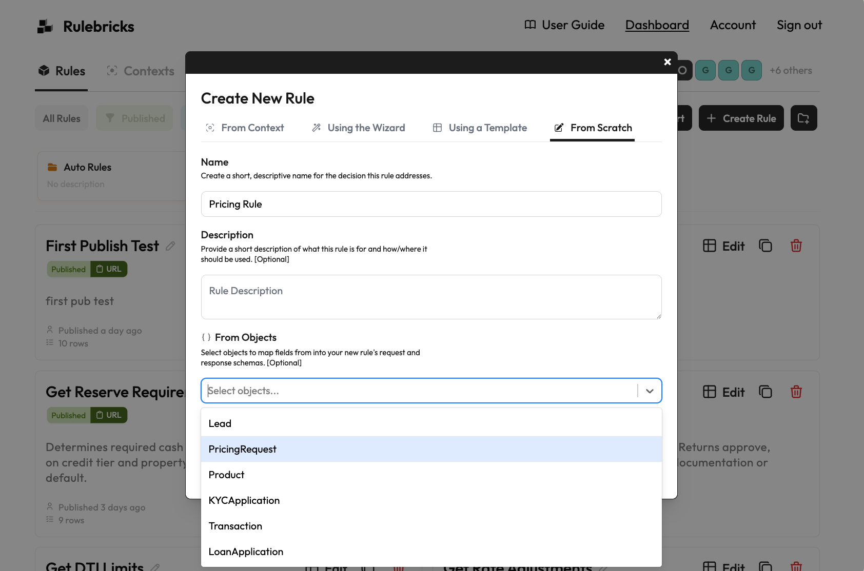
Task: Open the Using a Template tab
Action: click(x=480, y=128)
